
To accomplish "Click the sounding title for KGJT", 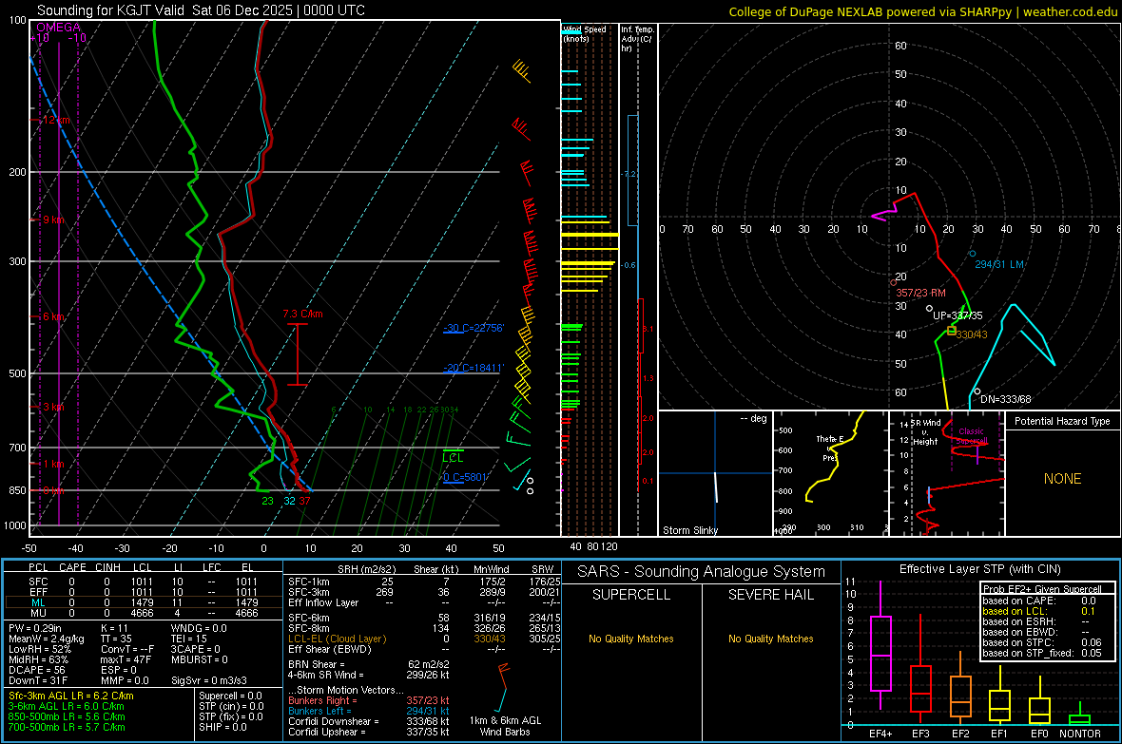I will 201,10.
